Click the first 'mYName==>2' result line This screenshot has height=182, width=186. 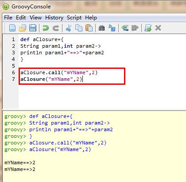20,163
